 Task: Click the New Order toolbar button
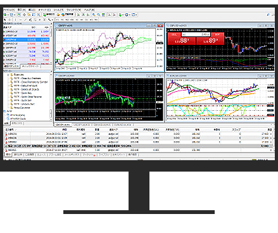pyautogui.click(x=49, y=15)
